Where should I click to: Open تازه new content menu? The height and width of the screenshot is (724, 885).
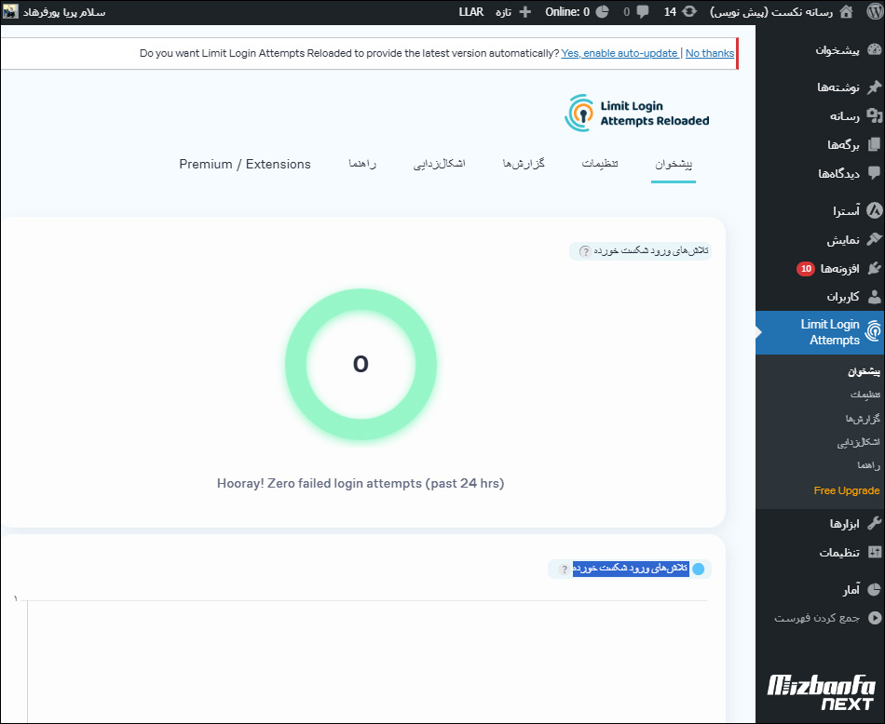pos(503,12)
